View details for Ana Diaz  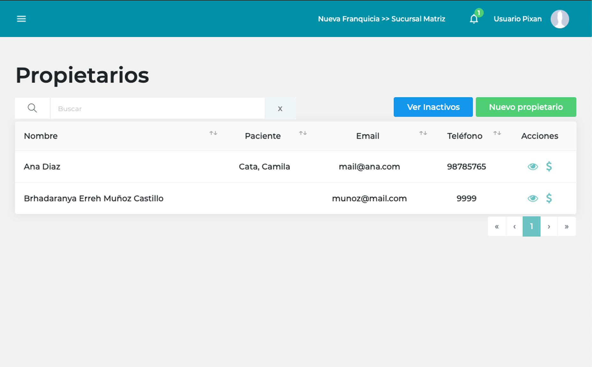[532, 167]
